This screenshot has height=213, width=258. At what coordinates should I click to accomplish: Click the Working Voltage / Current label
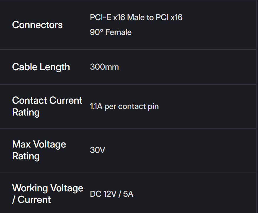pyautogui.click(x=47, y=194)
